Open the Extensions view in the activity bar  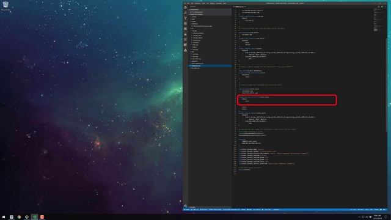click(x=185, y=29)
